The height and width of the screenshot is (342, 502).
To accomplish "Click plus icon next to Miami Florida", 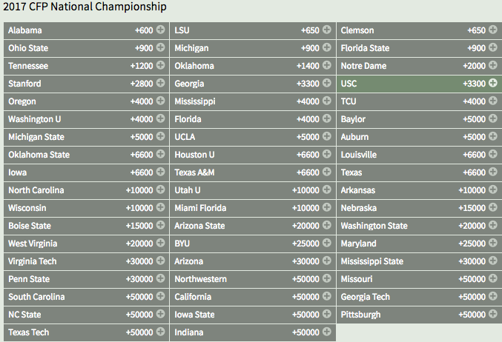I will tap(326, 207).
